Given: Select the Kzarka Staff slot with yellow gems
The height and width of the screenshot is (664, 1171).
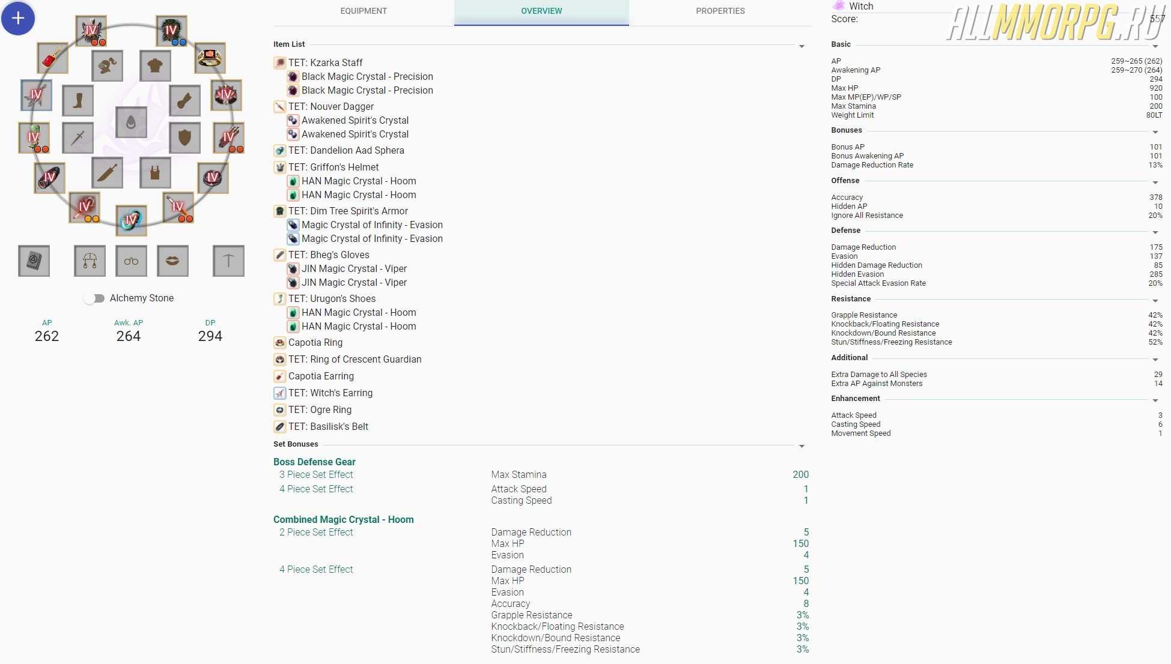Looking at the screenshot, I should pos(85,207).
